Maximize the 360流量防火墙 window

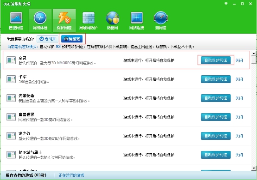coord(242,4)
